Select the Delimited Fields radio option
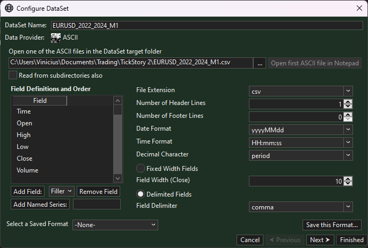Viewport: 368px width, 248px height. coord(141,194)
